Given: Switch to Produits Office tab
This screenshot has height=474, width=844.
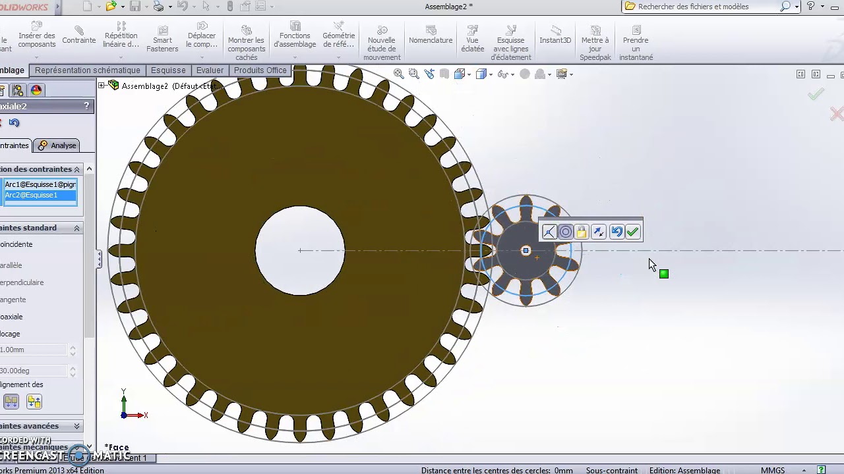Looking at the screenshot, I should tap(260, 70).
